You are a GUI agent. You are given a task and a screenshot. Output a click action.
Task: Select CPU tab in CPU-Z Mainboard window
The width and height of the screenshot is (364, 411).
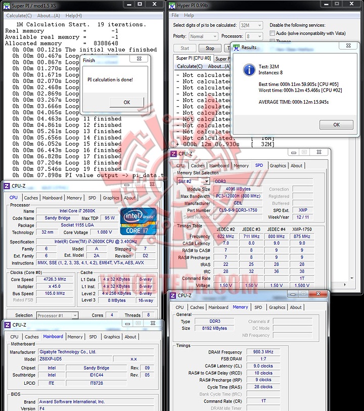[14, 337]
